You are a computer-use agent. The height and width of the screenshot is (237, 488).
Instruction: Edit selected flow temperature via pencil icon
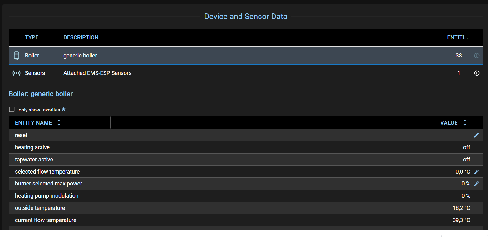[x=476, y=171]
